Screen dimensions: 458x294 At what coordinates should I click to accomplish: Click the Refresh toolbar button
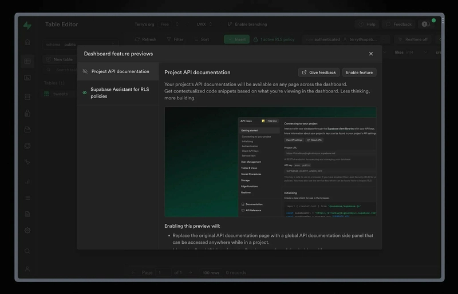click(x=145, y=39)
